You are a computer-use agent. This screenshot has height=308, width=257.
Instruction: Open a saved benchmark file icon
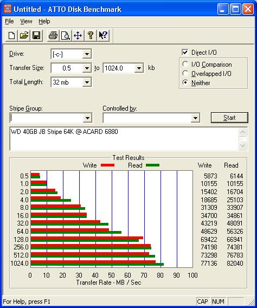[24, 36]
